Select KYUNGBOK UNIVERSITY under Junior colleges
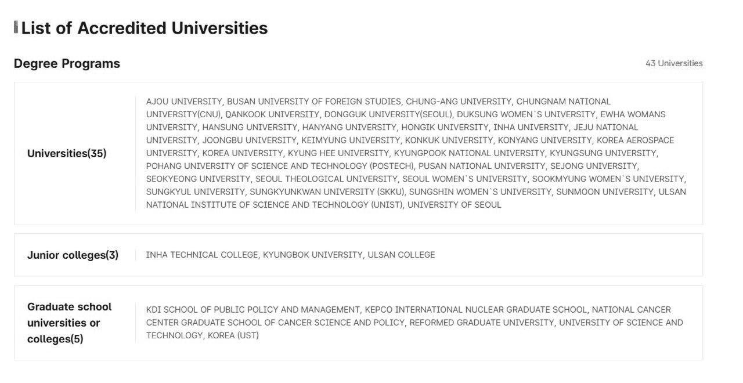The height and width of the screenshot is (383, 743). (x=312, y=255)
